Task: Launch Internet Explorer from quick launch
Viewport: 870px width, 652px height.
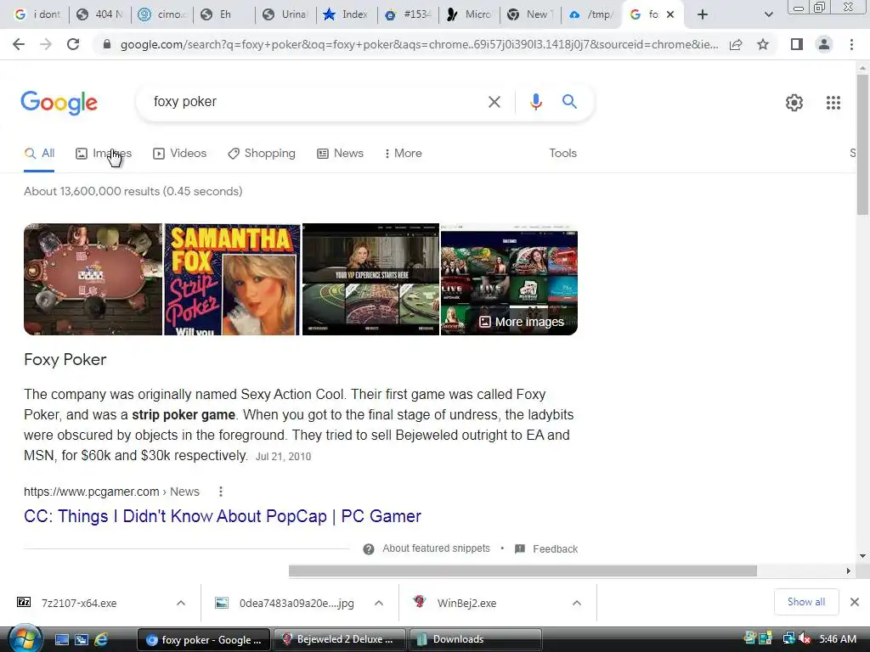Action: pyautogui.click(x=101, y=639)
